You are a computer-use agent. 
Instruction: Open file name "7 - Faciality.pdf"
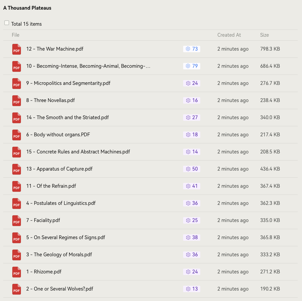(x=43, y=220)
